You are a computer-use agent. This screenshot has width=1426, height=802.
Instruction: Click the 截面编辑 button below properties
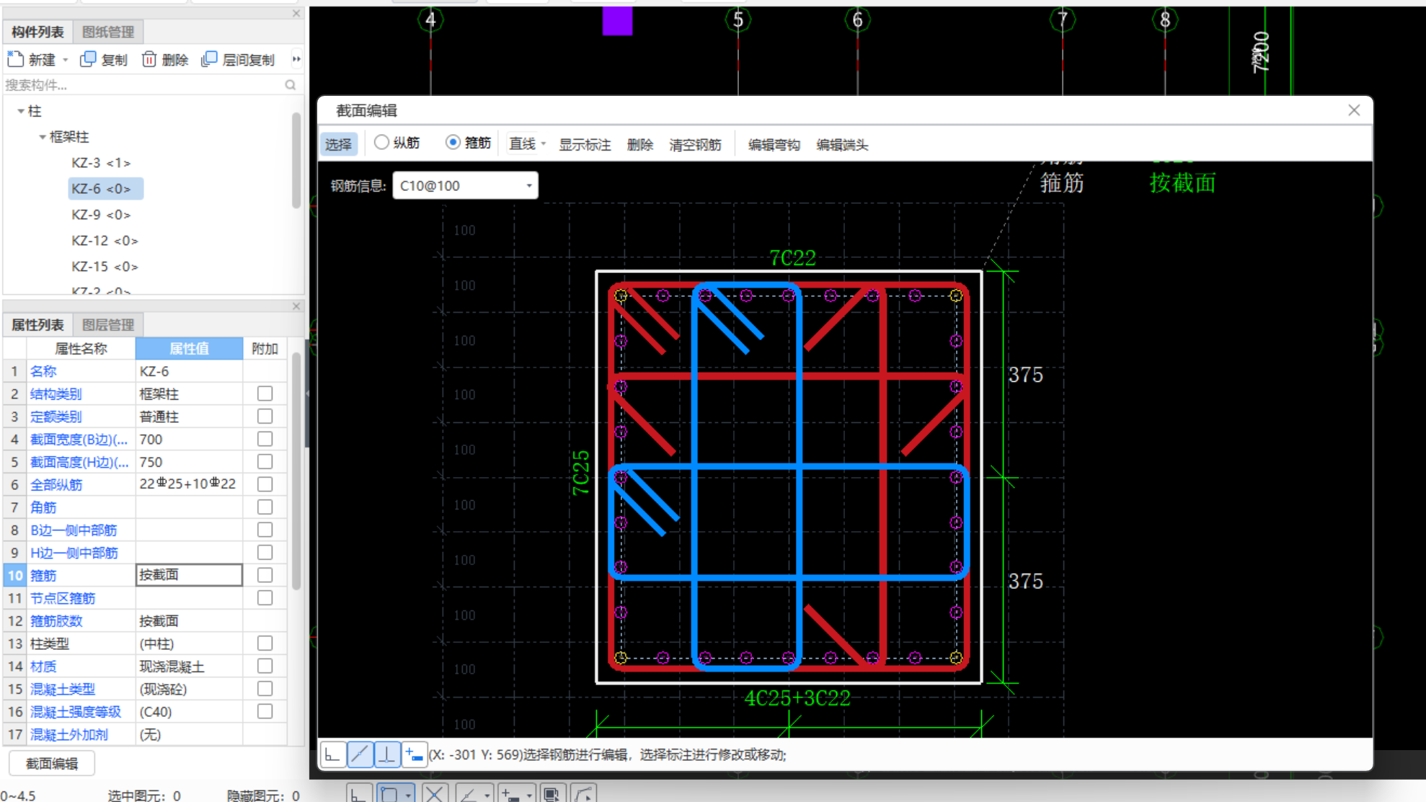click(x=52, y=763)
